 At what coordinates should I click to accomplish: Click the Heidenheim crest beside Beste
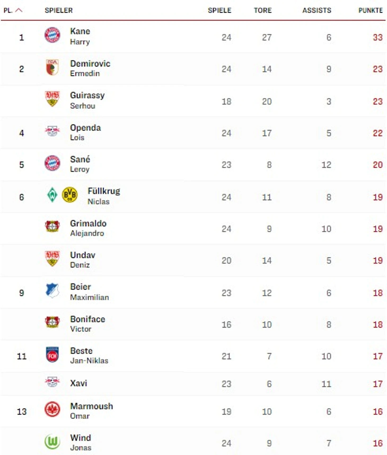point(52,354)
